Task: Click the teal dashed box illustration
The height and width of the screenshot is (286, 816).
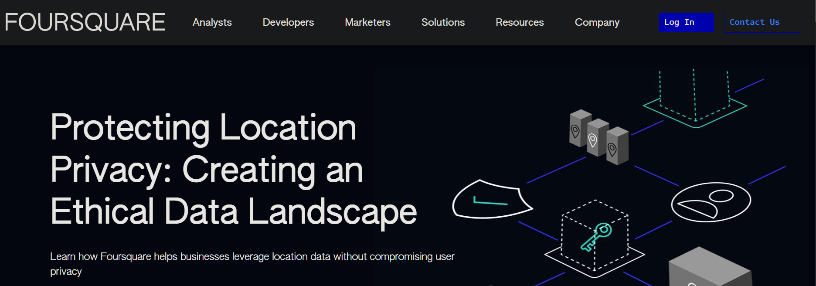Action: 695,99
